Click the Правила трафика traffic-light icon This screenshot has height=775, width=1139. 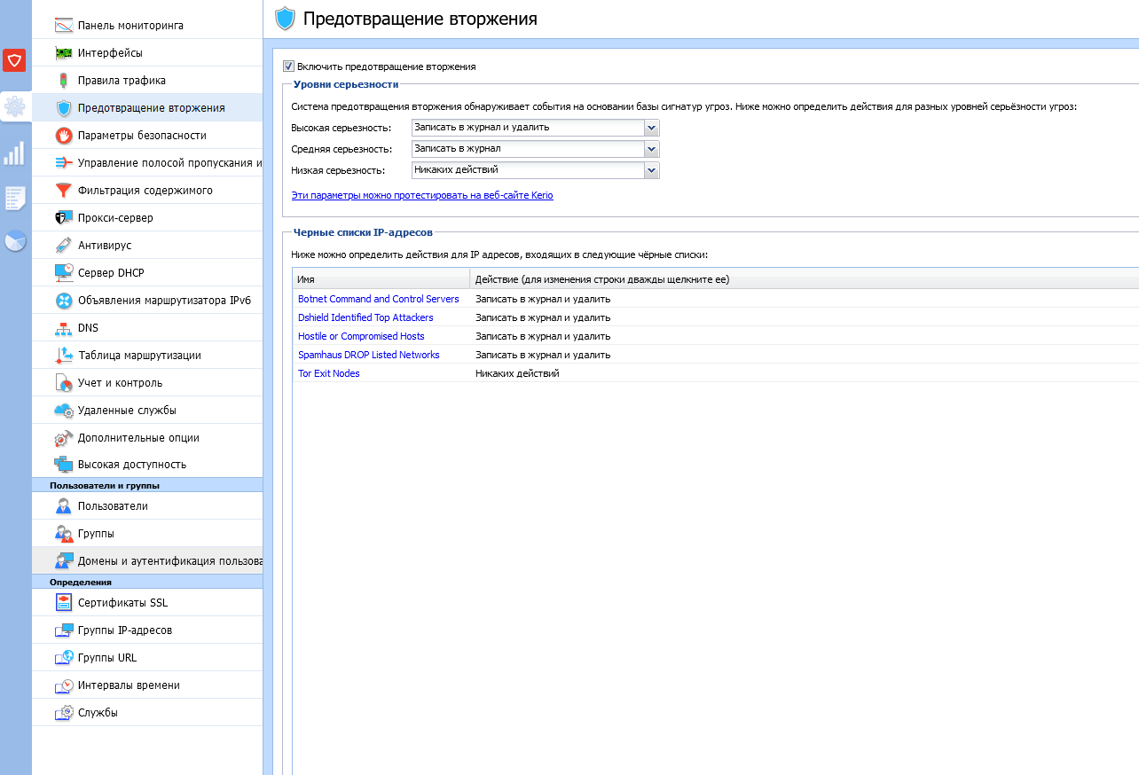point(64,80)
